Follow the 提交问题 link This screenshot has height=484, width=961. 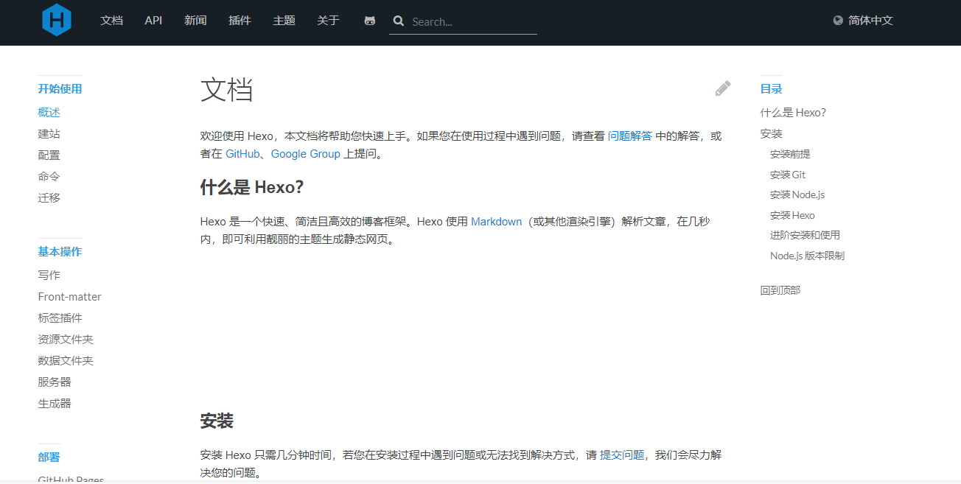tap(622, 455)
